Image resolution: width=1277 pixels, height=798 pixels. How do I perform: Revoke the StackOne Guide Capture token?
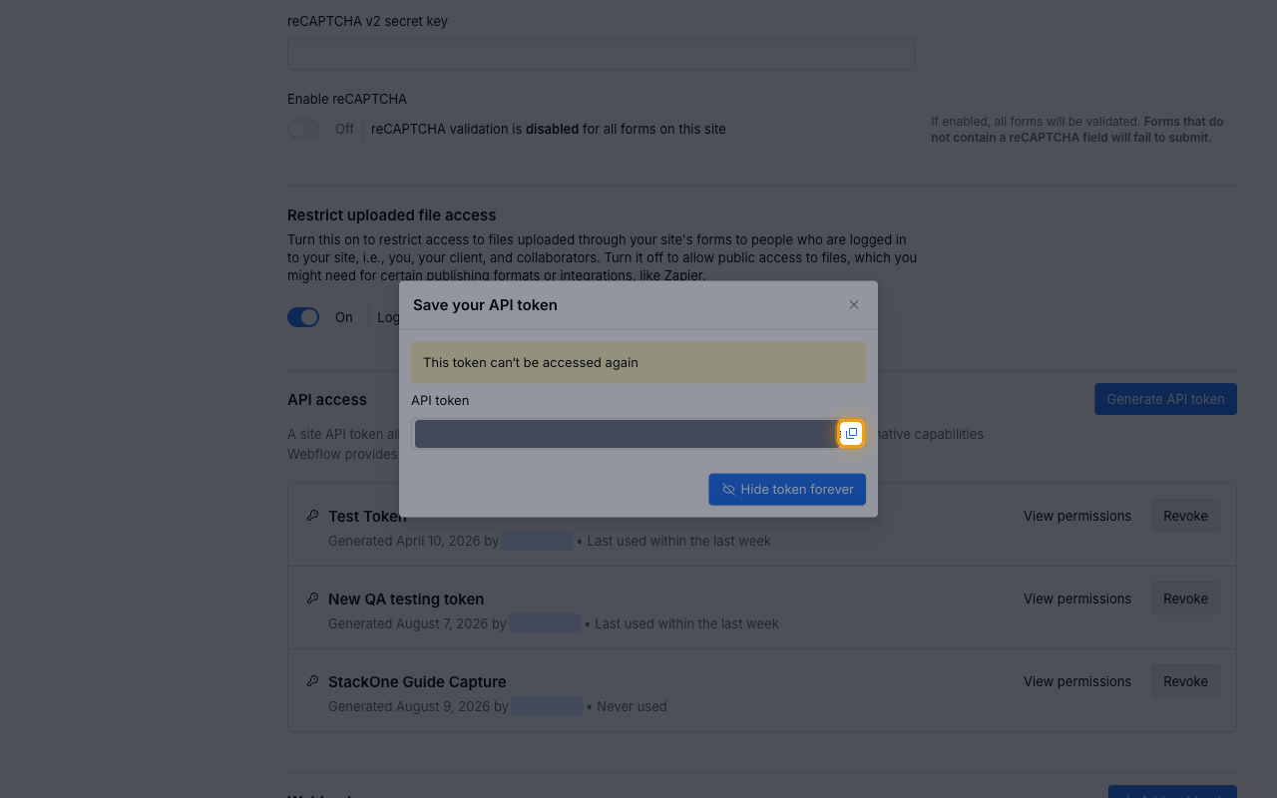point(1185,681)
